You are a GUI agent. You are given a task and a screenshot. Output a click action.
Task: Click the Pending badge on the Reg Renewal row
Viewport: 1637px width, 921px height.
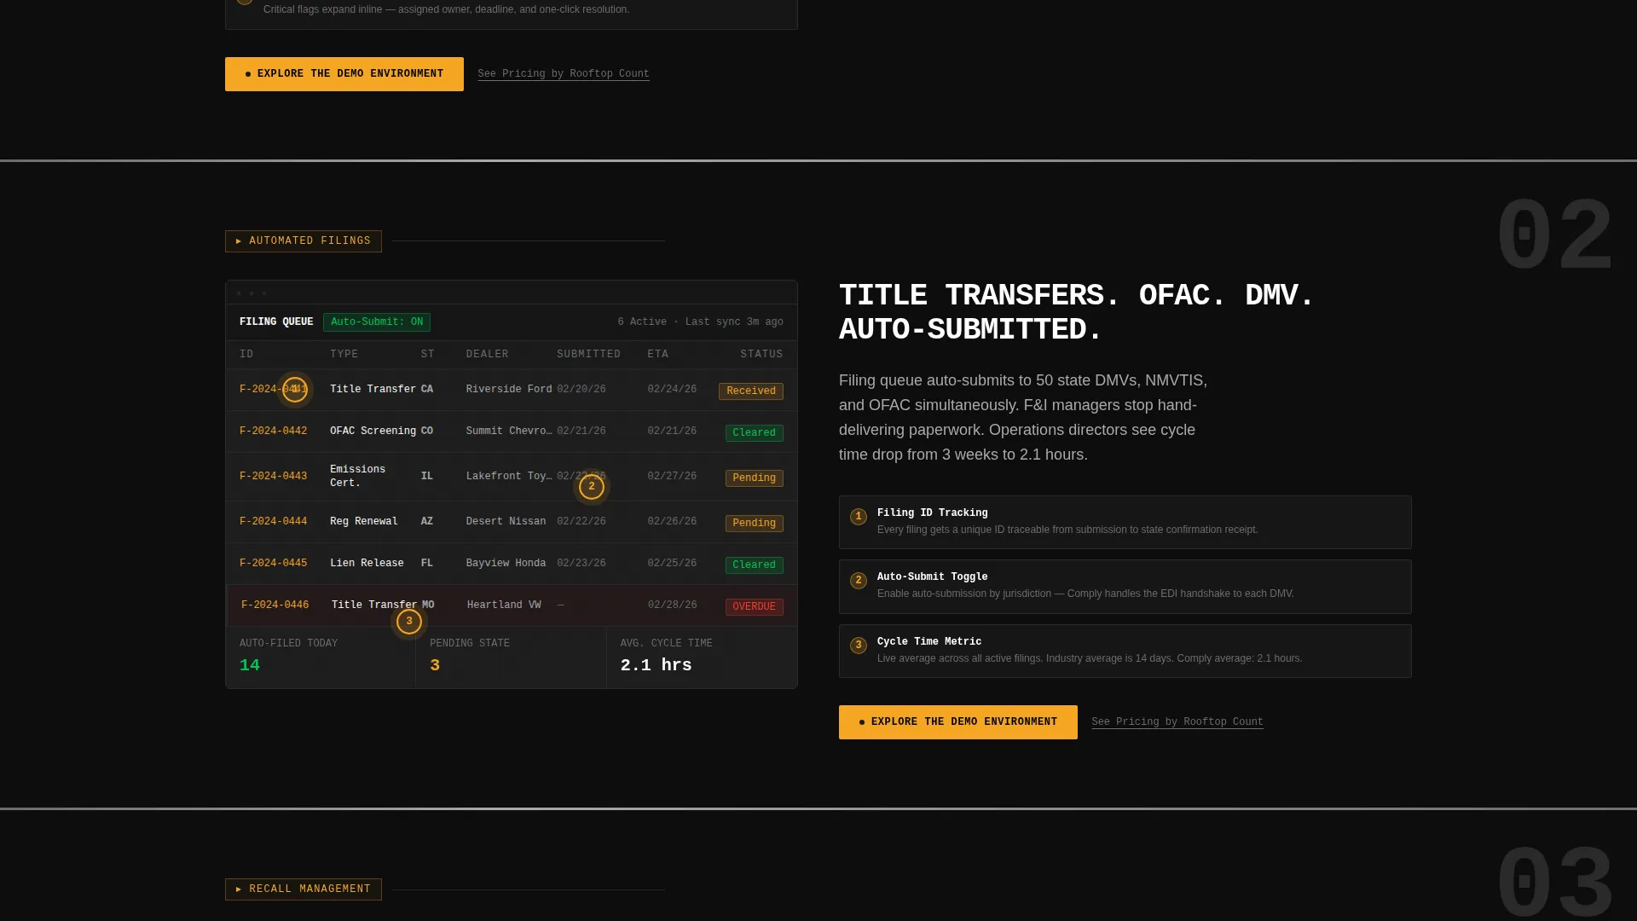click(755, 524)
